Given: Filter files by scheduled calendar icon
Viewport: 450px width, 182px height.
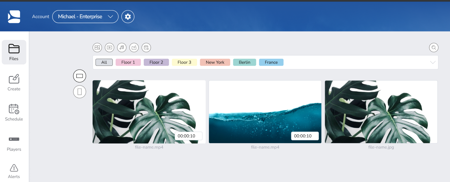Looking at the screenshot, I should [146, 47].
